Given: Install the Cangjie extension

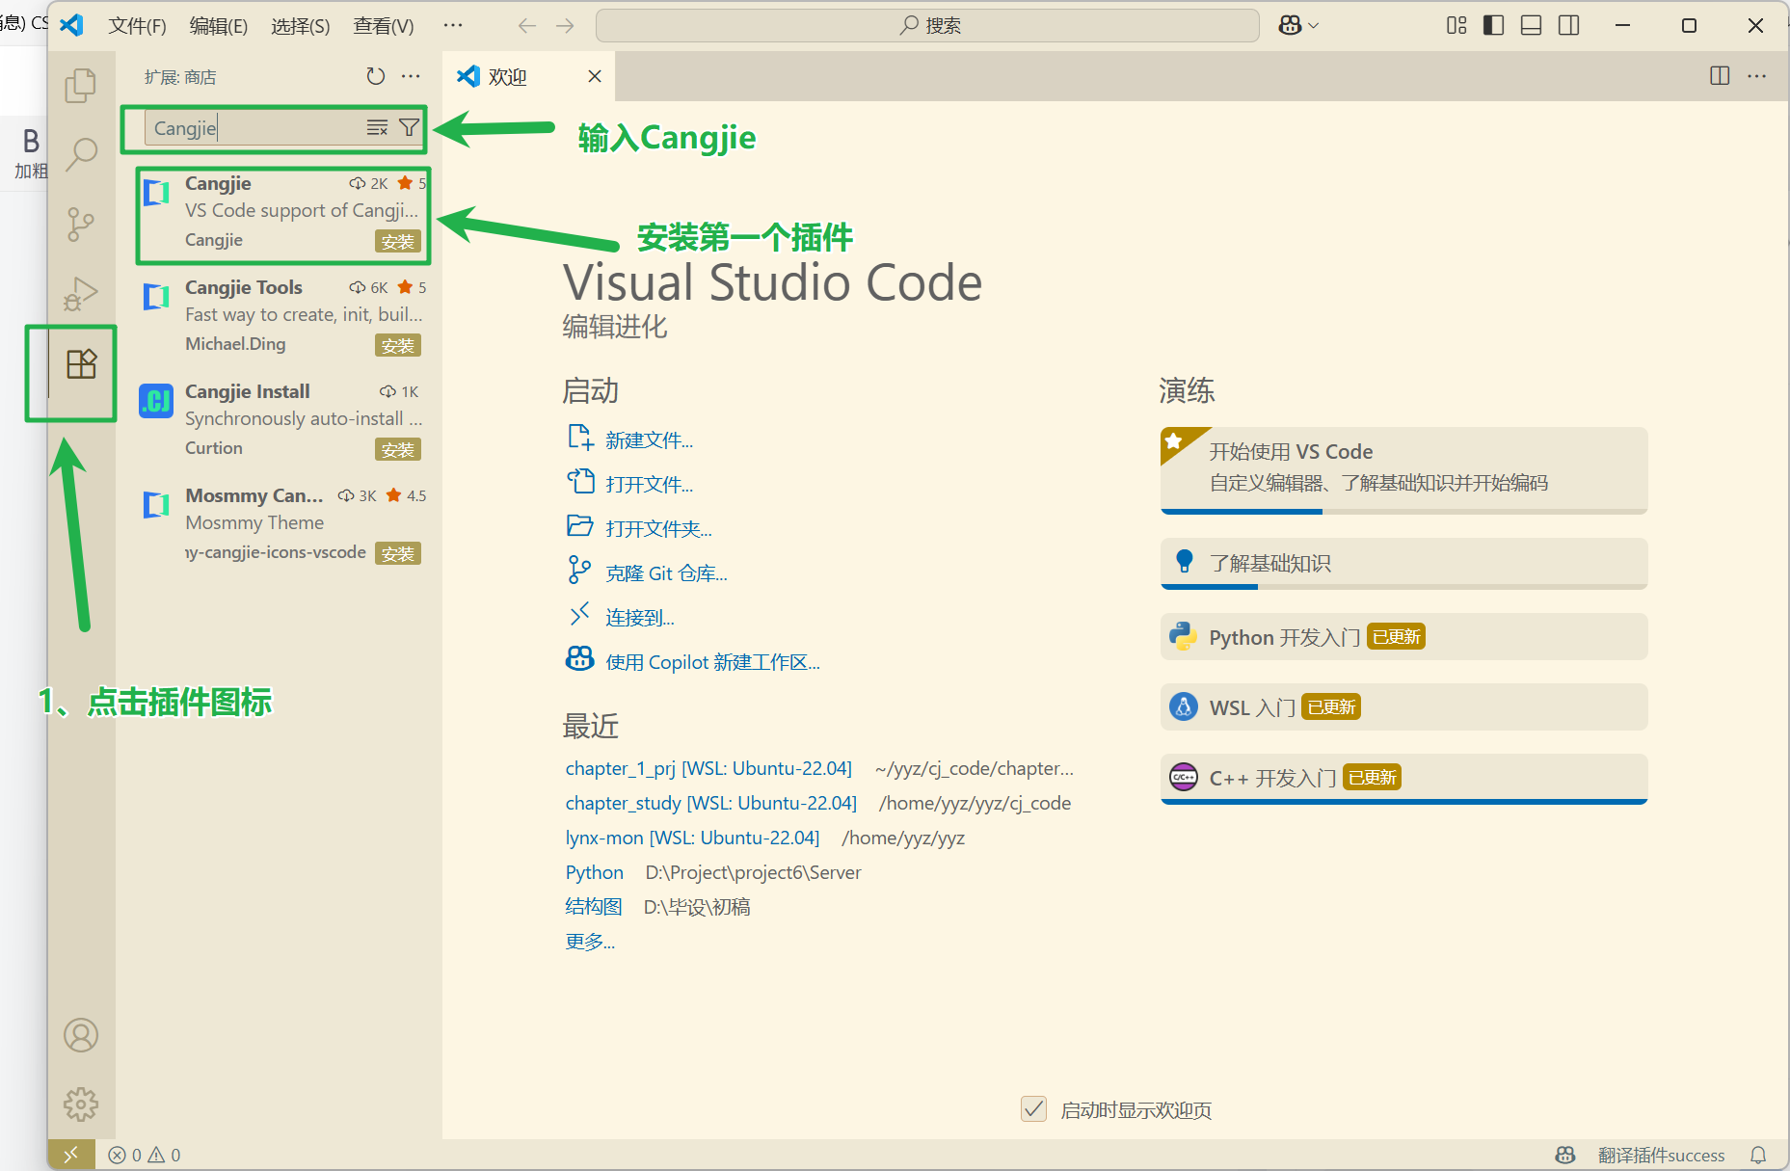Looking at the screenshot, I should coord(397,242).
